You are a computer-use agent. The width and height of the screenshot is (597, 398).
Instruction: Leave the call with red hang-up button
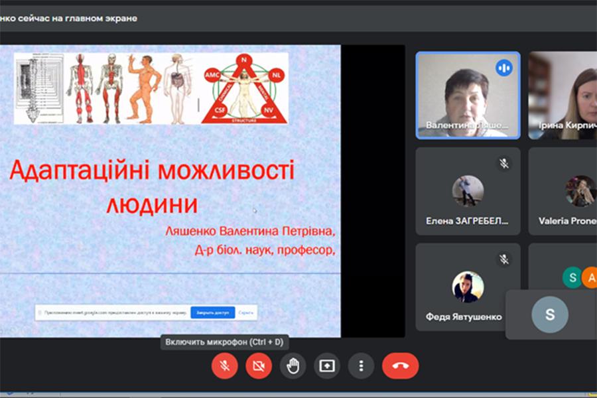(400, 365)
